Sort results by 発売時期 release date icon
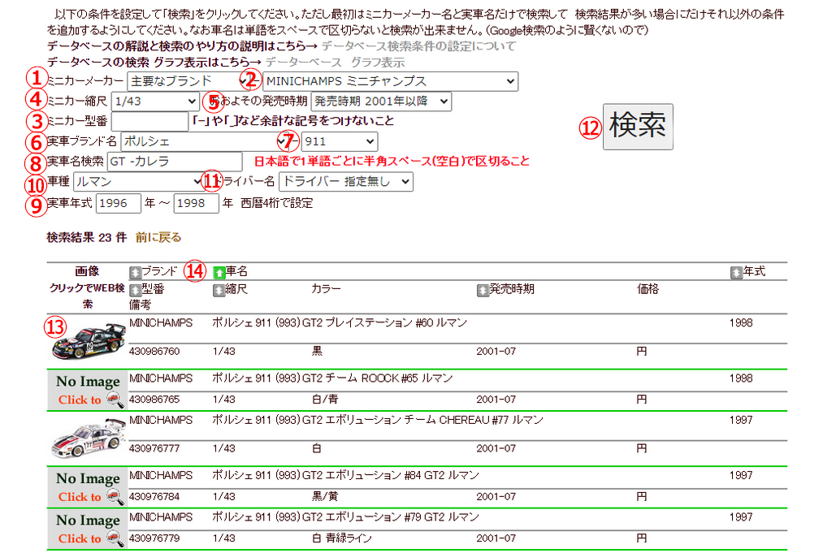The width and height of the screenshot is (823, 553). point(483,290)
